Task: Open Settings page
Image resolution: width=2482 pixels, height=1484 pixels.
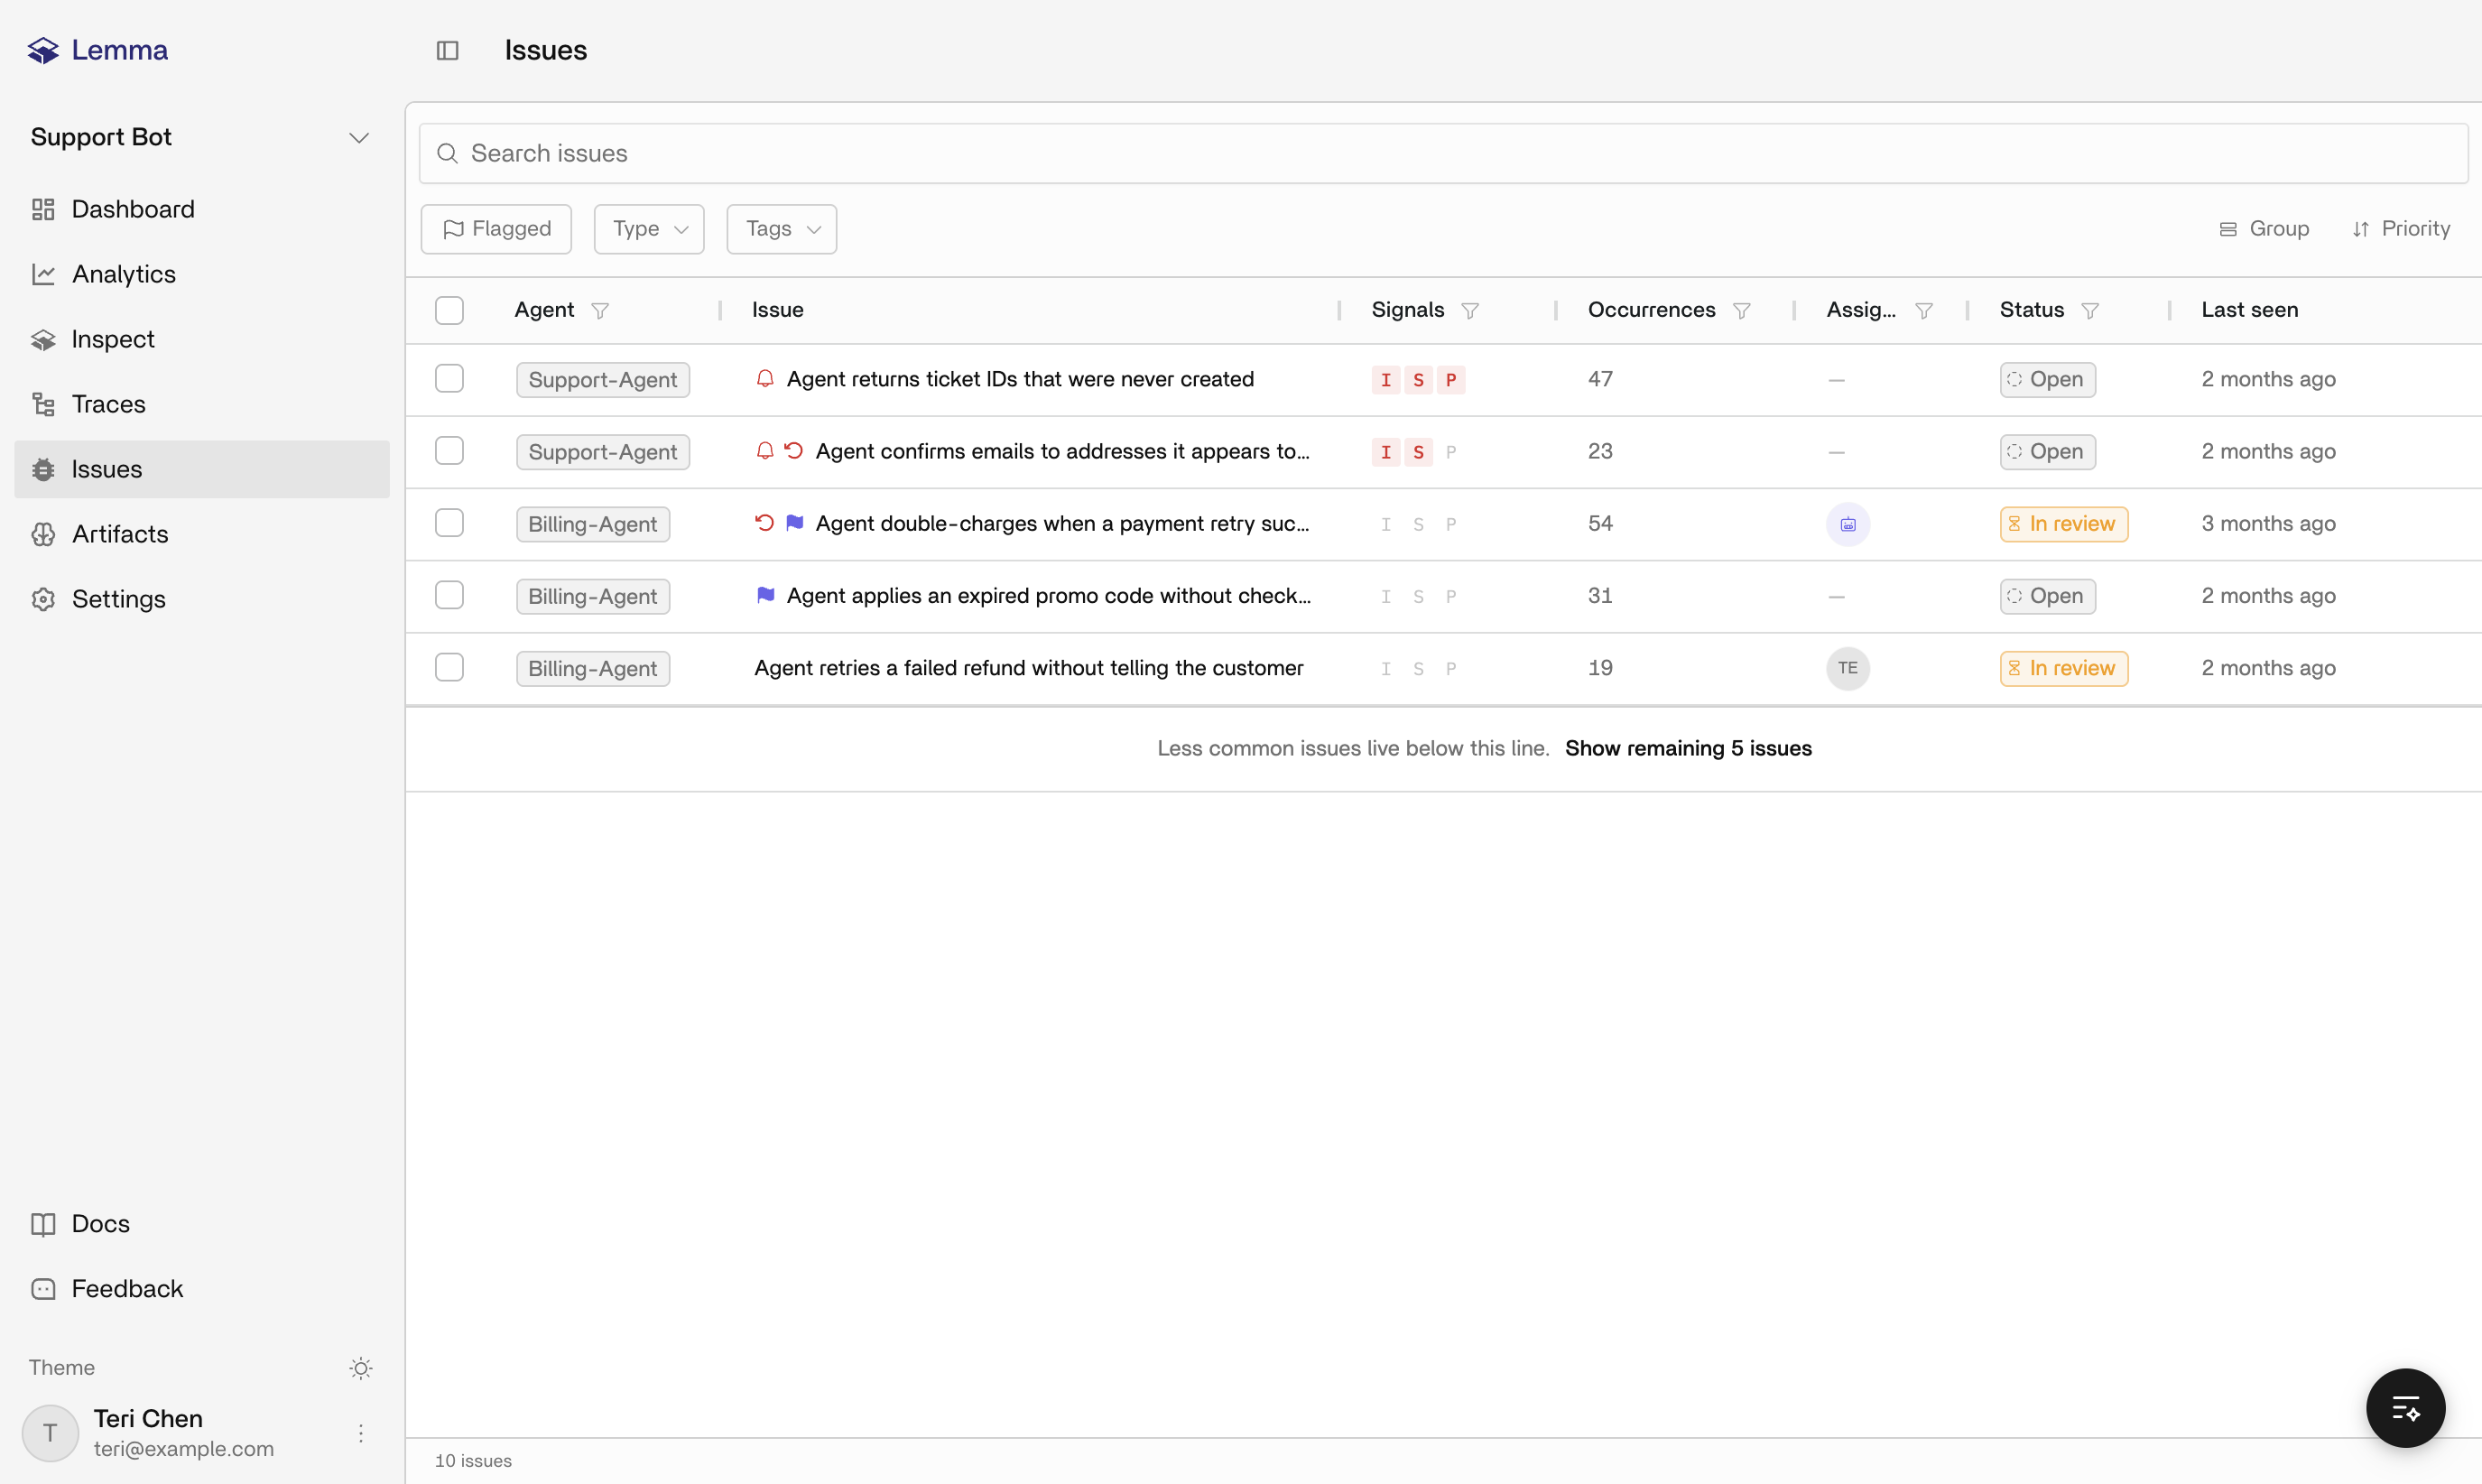Action: [202, 599]
